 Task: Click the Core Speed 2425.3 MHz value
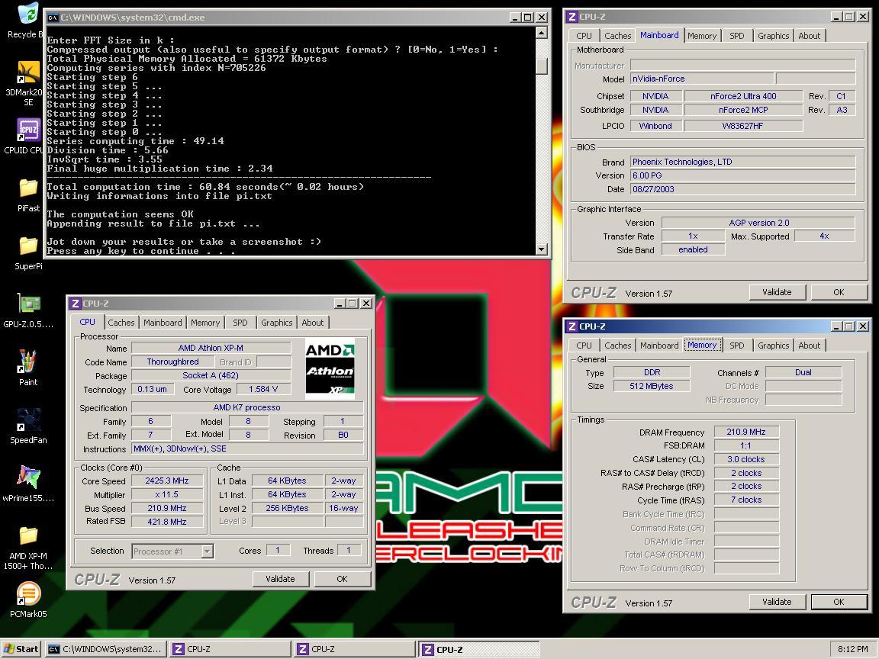click(x=167, y=481)
